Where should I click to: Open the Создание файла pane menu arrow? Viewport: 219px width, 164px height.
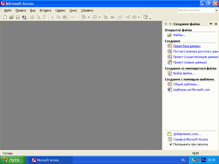pos(211,24)
